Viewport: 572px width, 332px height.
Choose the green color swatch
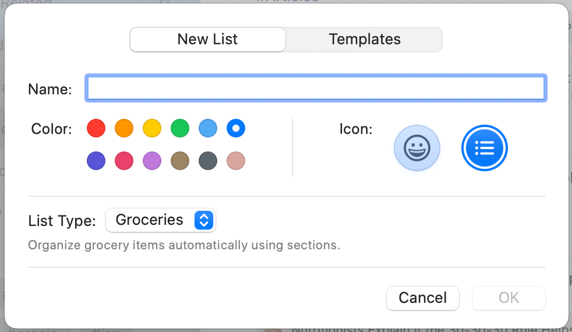[x=180, y=128]
